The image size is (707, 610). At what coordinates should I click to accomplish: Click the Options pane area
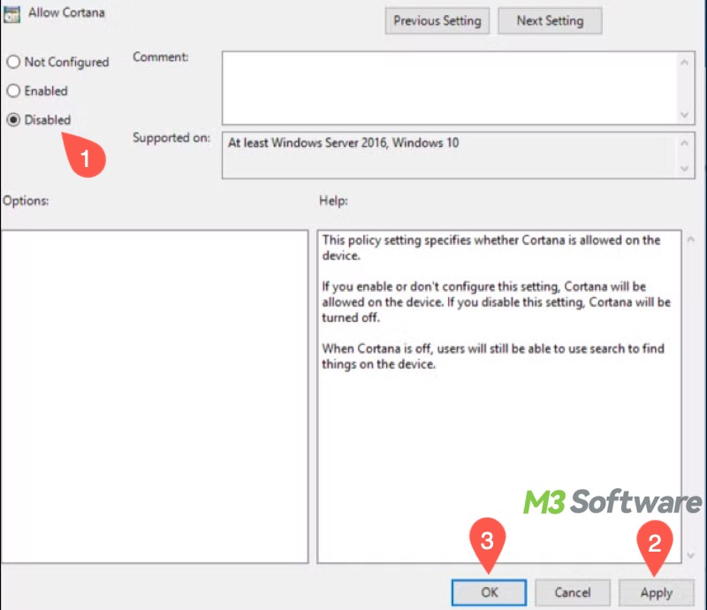point(155,397)
